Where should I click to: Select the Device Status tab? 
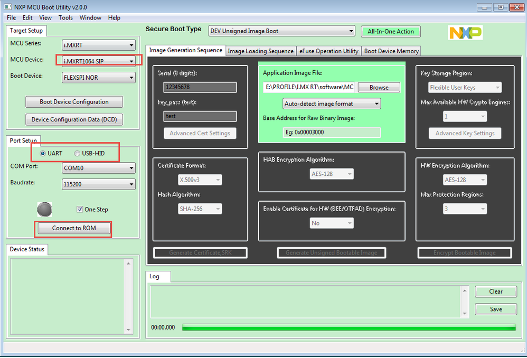(x=27, y=249)
